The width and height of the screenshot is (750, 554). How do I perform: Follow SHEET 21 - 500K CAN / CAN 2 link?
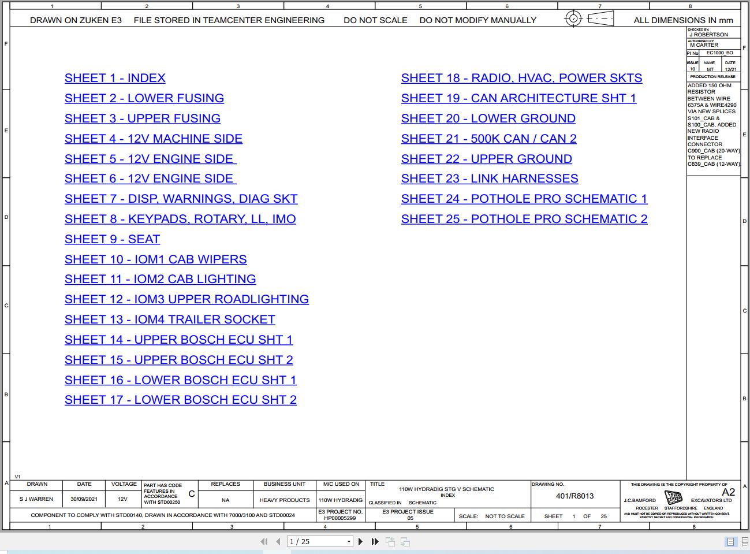(x=488, y=139)
